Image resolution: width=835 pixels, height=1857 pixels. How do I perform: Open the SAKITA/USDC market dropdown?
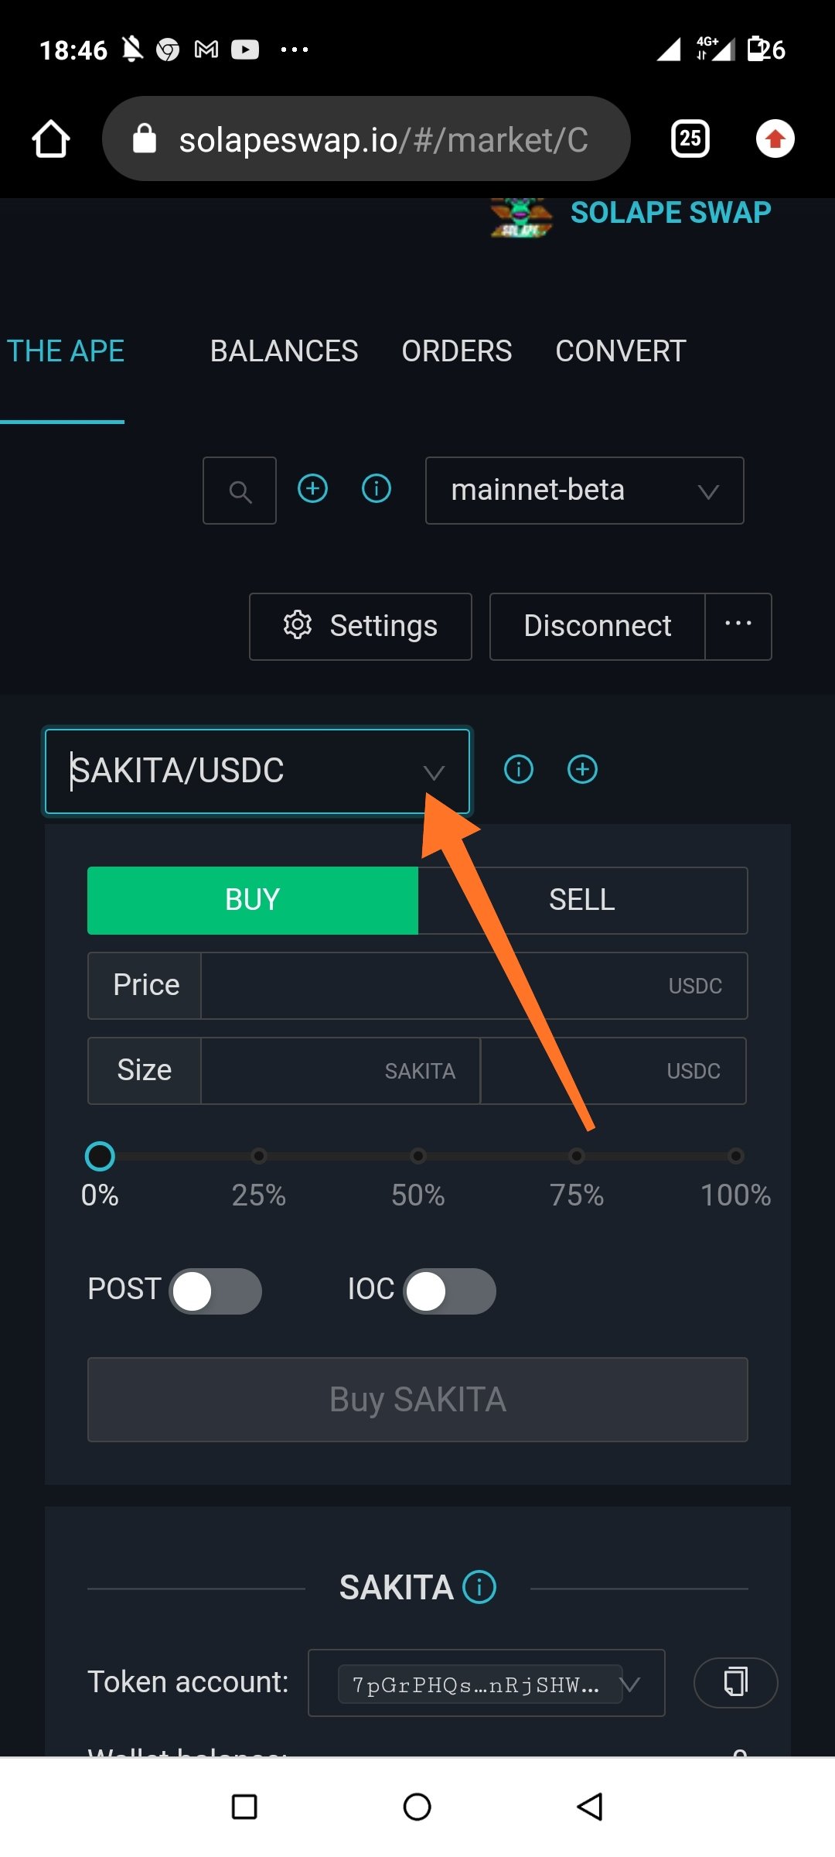point(257,771)
